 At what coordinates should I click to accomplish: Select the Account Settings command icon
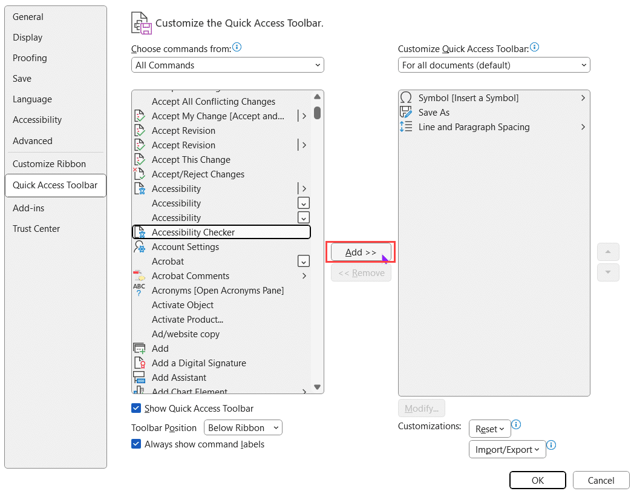point(140,246)
